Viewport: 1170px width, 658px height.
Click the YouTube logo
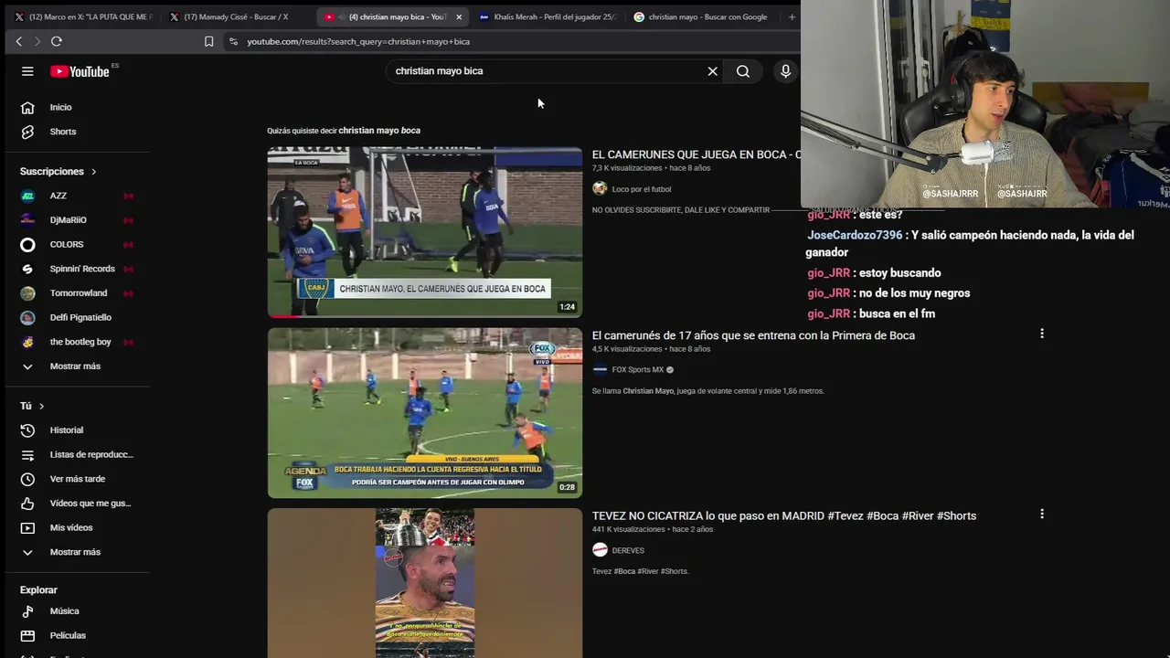click(x=80, y=71)
